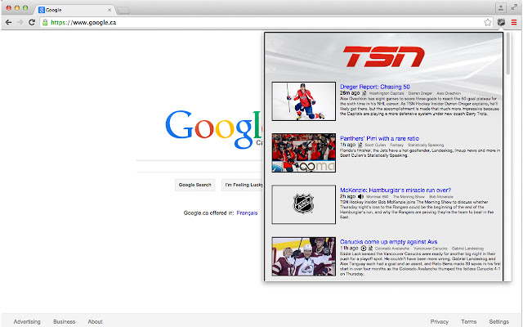Click the user profile icon at top right

click(501, 7)
